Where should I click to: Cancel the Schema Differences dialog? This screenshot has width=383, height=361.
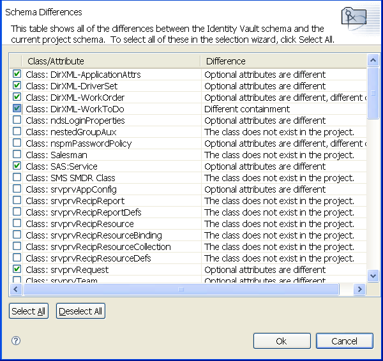coord(345,341)
